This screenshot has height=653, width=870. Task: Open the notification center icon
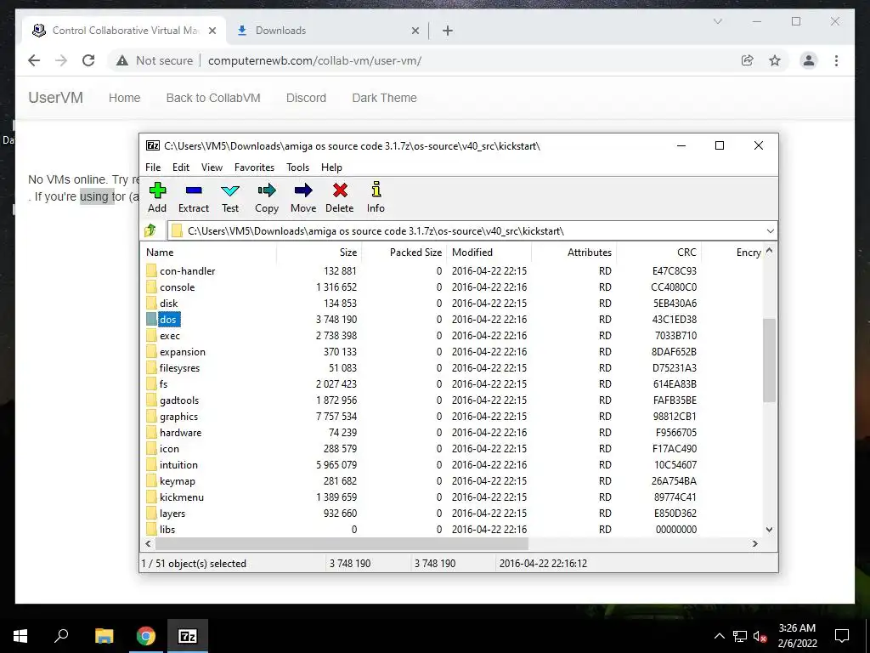tap(842, 636)
